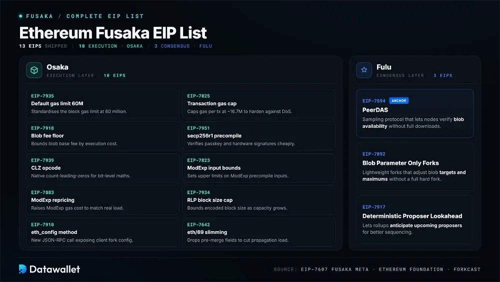
Task: Click the EIP-7642 identifier
Action: (x=198, y=225)
